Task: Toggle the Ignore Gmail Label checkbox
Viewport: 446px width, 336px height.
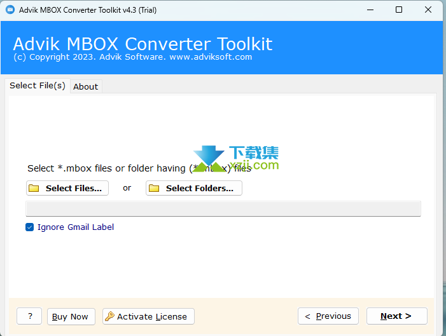Action: tap(29, 227)
